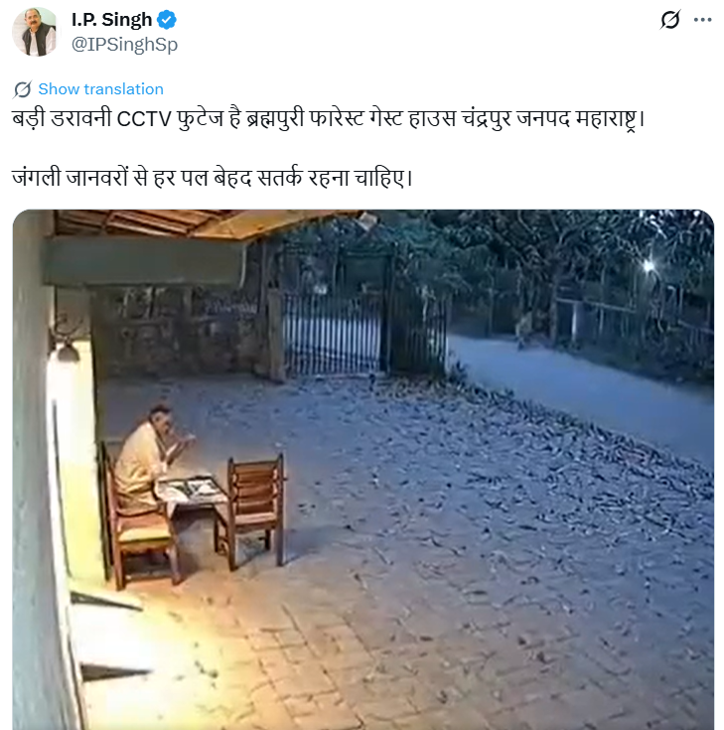724x730 pixels.
Task: Click Show translation link
Action: (100, 89)
